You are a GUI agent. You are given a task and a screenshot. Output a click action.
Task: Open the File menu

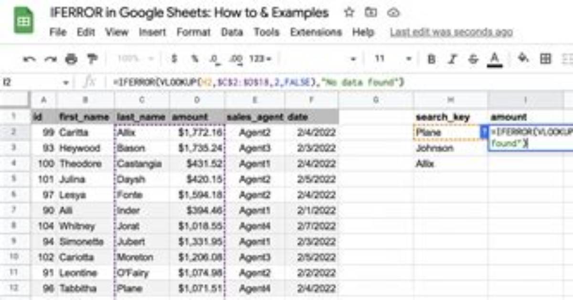pos(58,32)
